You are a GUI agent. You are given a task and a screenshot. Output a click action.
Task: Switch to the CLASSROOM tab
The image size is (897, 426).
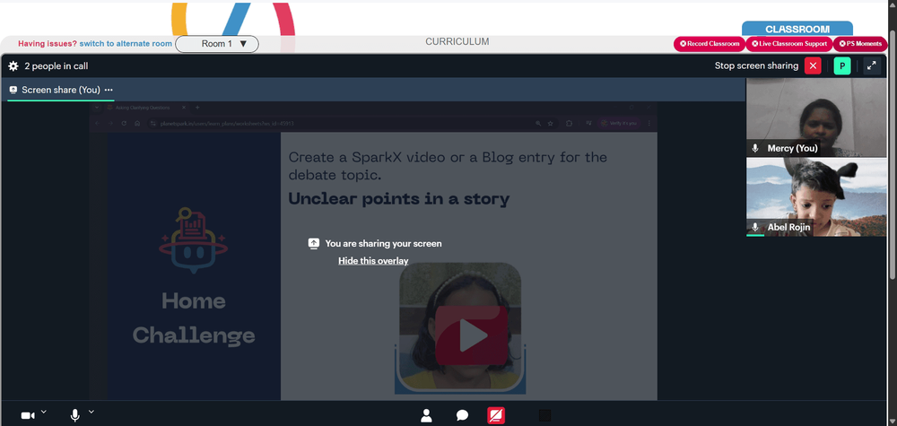797,30
